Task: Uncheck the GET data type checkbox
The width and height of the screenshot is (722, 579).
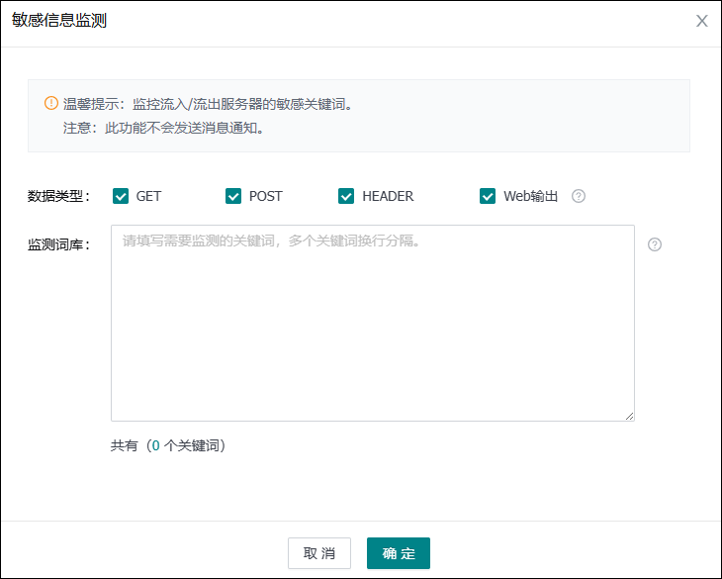Action: 121,196
